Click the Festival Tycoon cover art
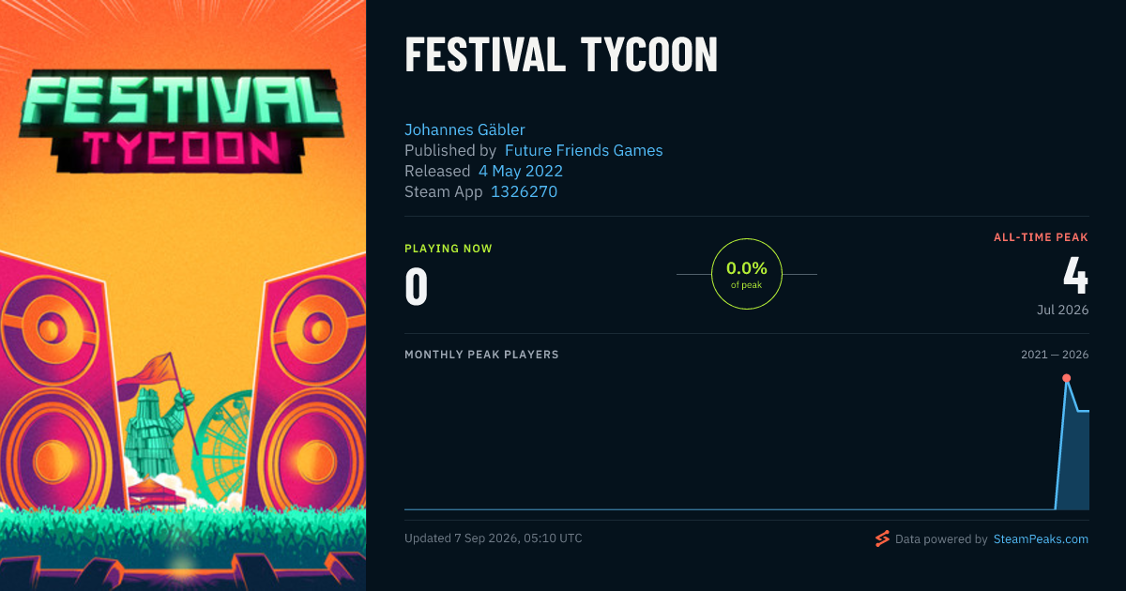 coord(183,295)
